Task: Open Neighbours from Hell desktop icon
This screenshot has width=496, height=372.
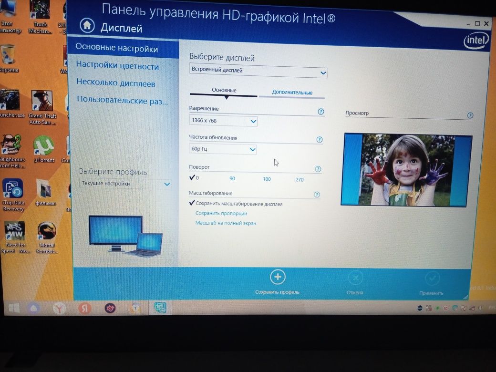Action: click(12, 151)
